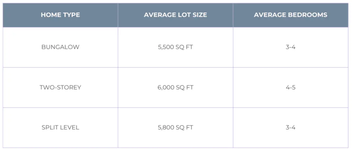Select the SPLIT LEVEL home type cell
The image size is (352, 149).
[60, 128]
